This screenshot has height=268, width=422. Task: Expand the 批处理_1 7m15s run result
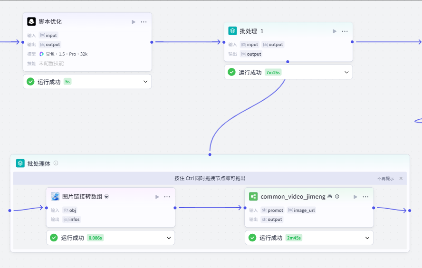[346, 72]
